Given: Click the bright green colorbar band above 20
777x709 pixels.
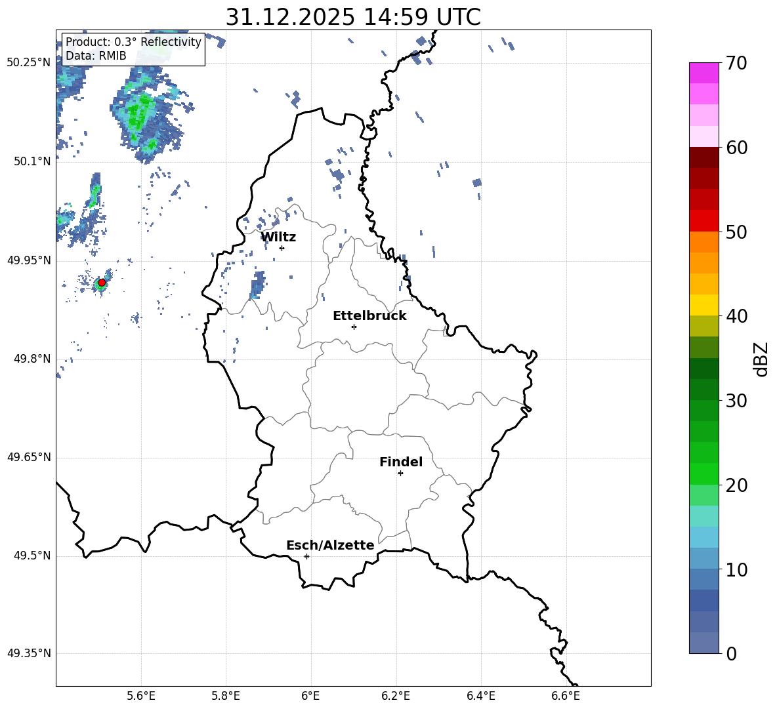Looking at the screenshot, I should coord(704,474).
